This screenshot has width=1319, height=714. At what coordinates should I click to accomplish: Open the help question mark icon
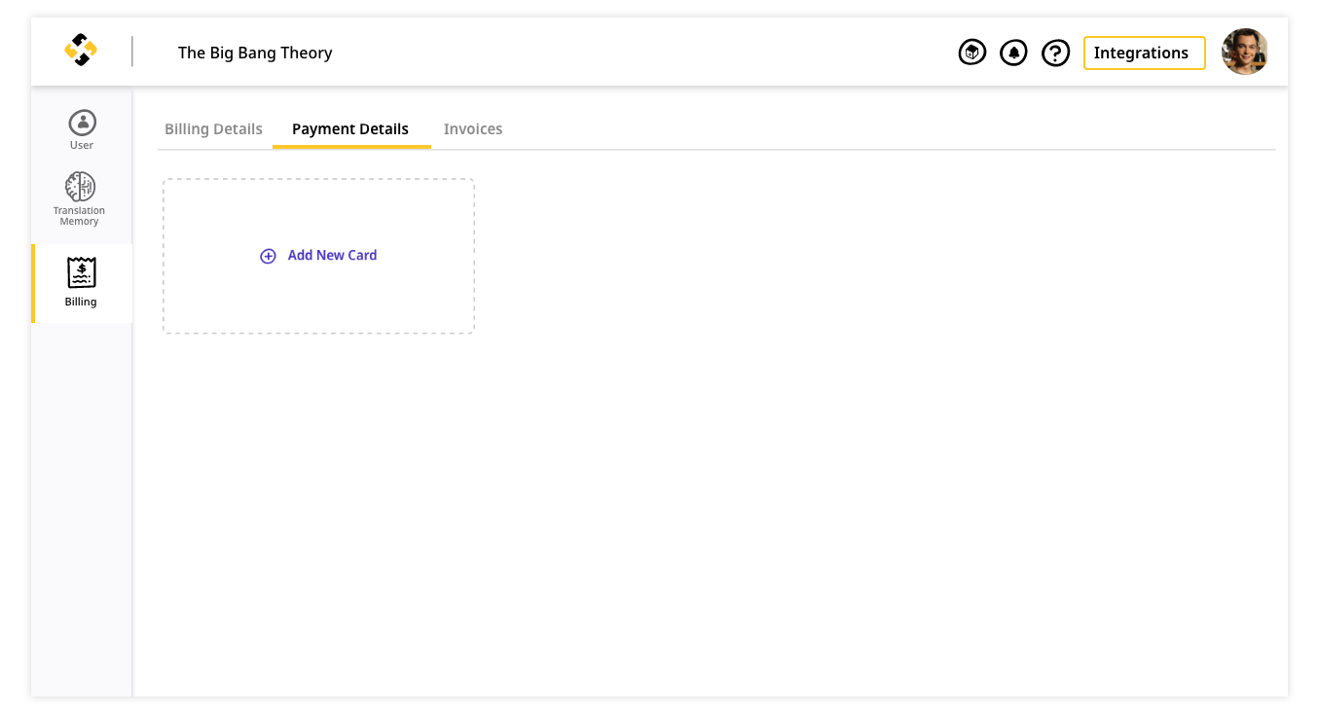point(1055,53)
